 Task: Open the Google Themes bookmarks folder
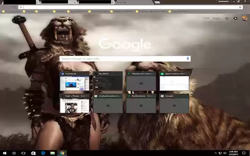179,11
